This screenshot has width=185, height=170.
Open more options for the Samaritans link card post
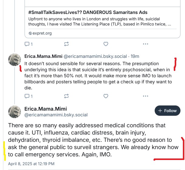145,44
